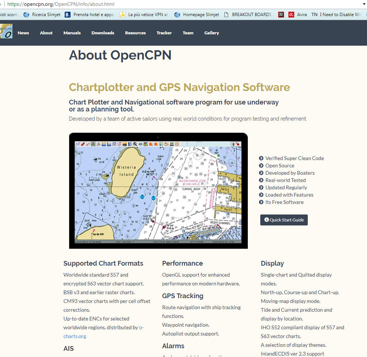This screenshot has width=367, height=357.
Task: Open the News menu item
Action: pyautogui.click(x=23, y=33)
